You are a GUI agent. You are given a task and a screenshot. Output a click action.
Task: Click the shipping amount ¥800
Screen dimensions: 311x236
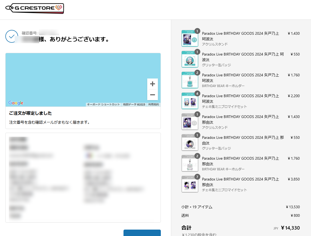(x=295, y=215)
